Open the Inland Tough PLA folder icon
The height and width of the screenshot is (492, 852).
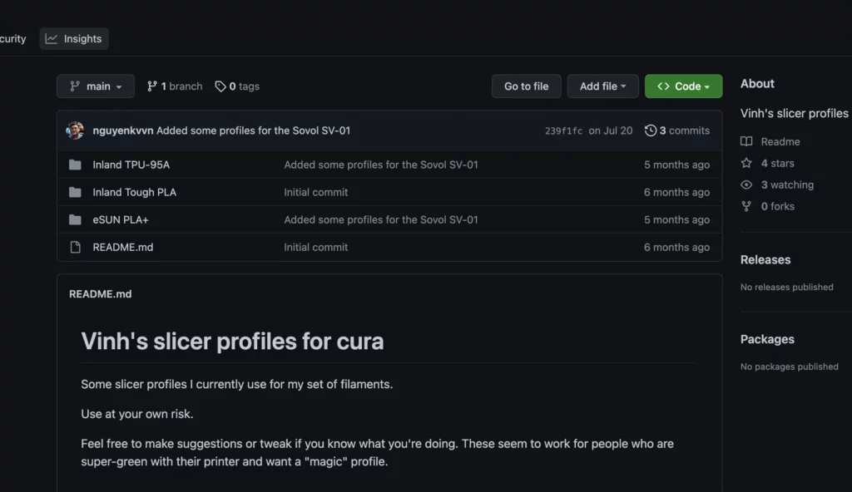(75, 192)
